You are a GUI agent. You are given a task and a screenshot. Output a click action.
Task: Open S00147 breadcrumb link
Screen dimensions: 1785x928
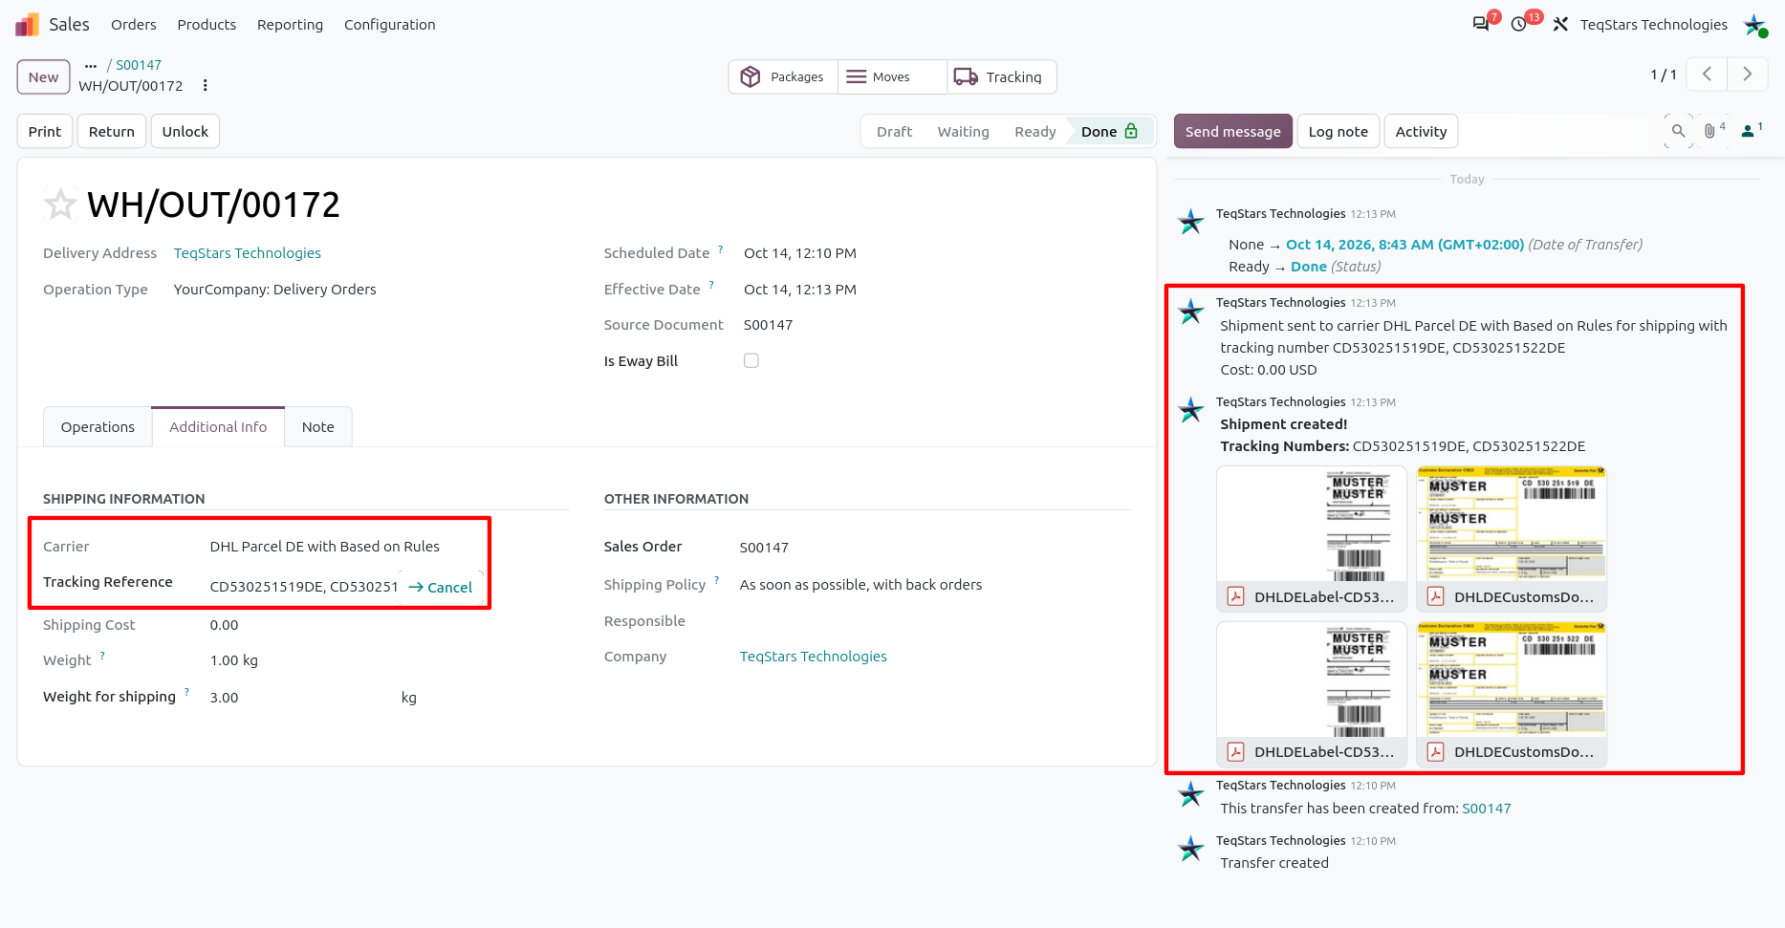pos(139,65)
